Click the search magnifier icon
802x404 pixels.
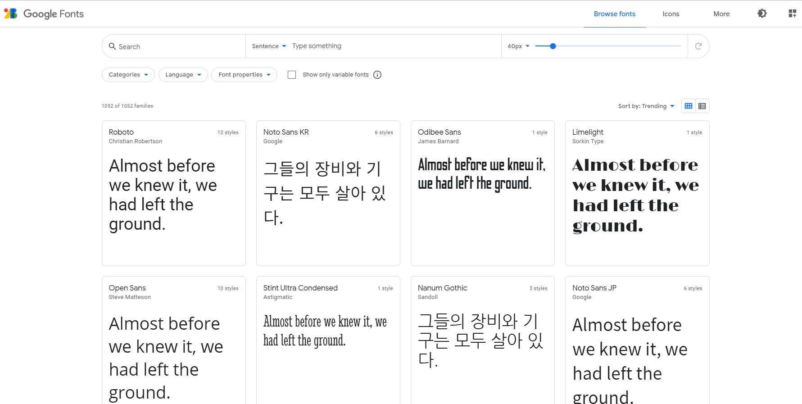click(113, 46)
